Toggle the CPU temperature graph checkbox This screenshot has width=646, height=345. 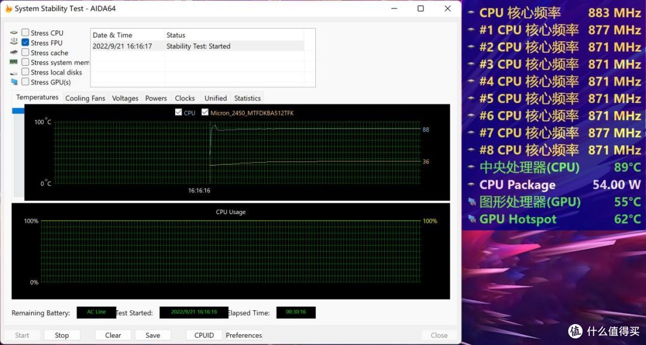tap(178, 112)
